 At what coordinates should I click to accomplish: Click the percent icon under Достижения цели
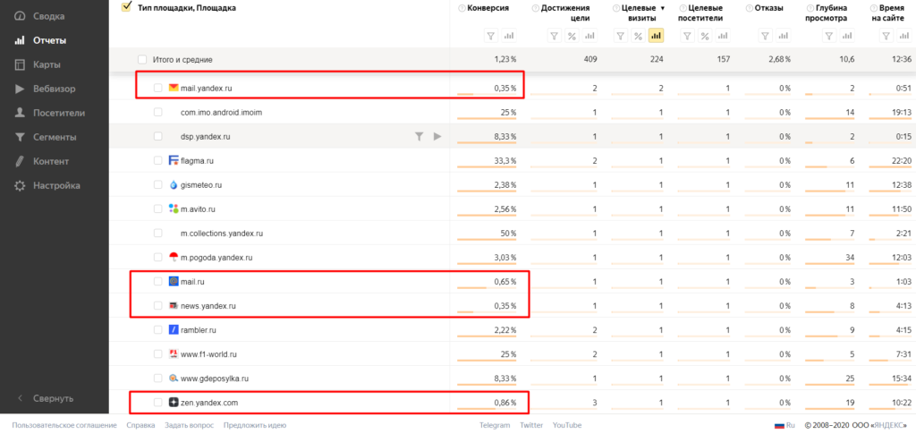572,36
